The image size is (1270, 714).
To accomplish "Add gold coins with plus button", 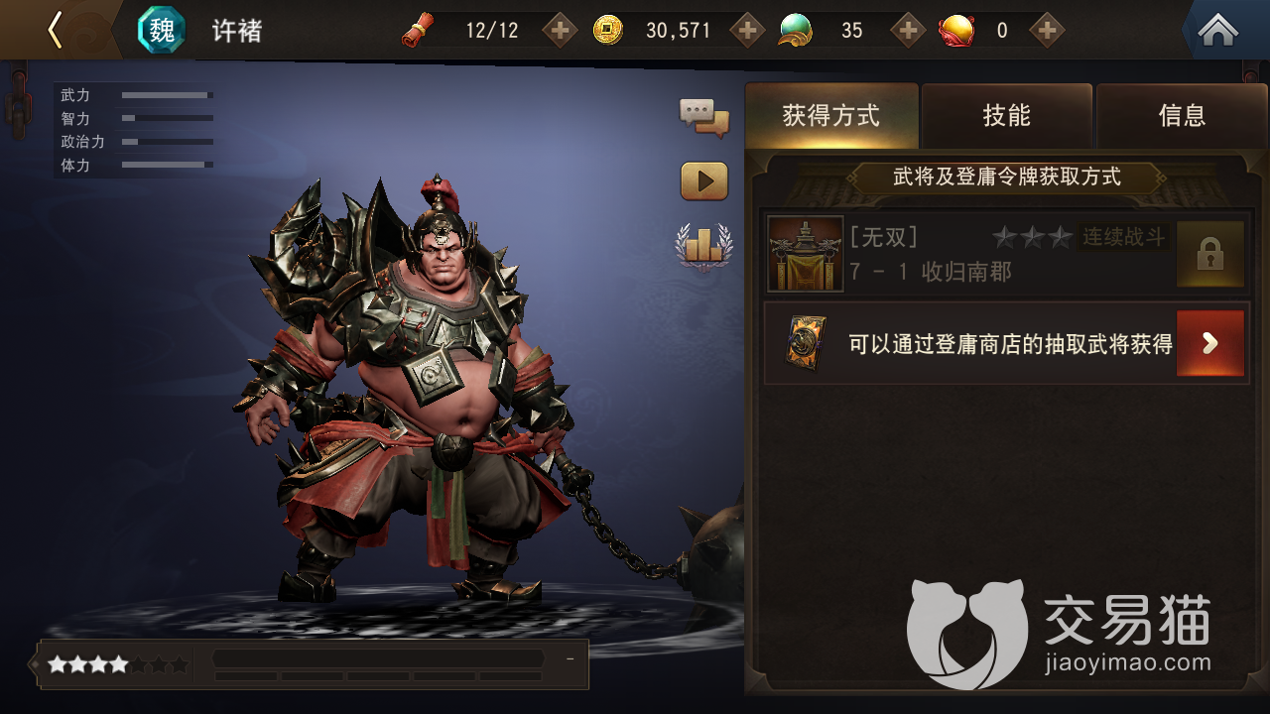I will [x=748, y=31].
